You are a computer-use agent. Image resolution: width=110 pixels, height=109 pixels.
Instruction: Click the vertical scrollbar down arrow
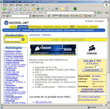pos(108,102)
